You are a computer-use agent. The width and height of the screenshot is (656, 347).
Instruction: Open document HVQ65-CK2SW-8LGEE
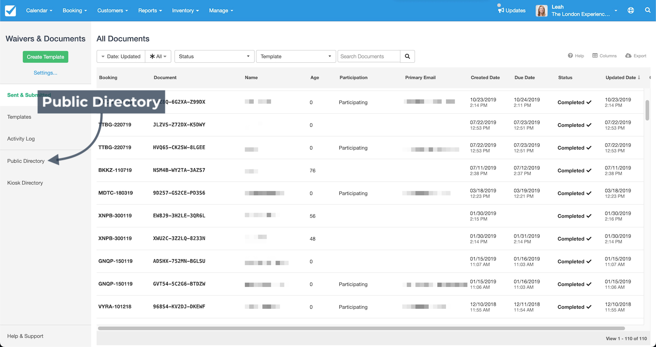[x=179, y=147]
